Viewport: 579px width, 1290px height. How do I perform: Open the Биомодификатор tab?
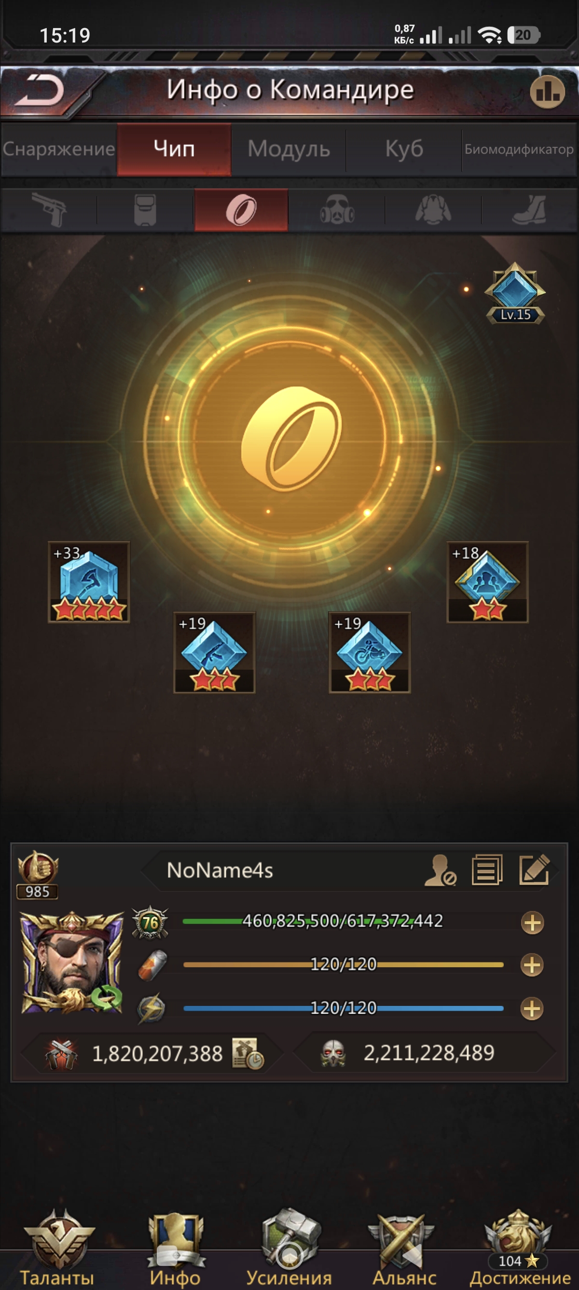(x=519, y=149)
